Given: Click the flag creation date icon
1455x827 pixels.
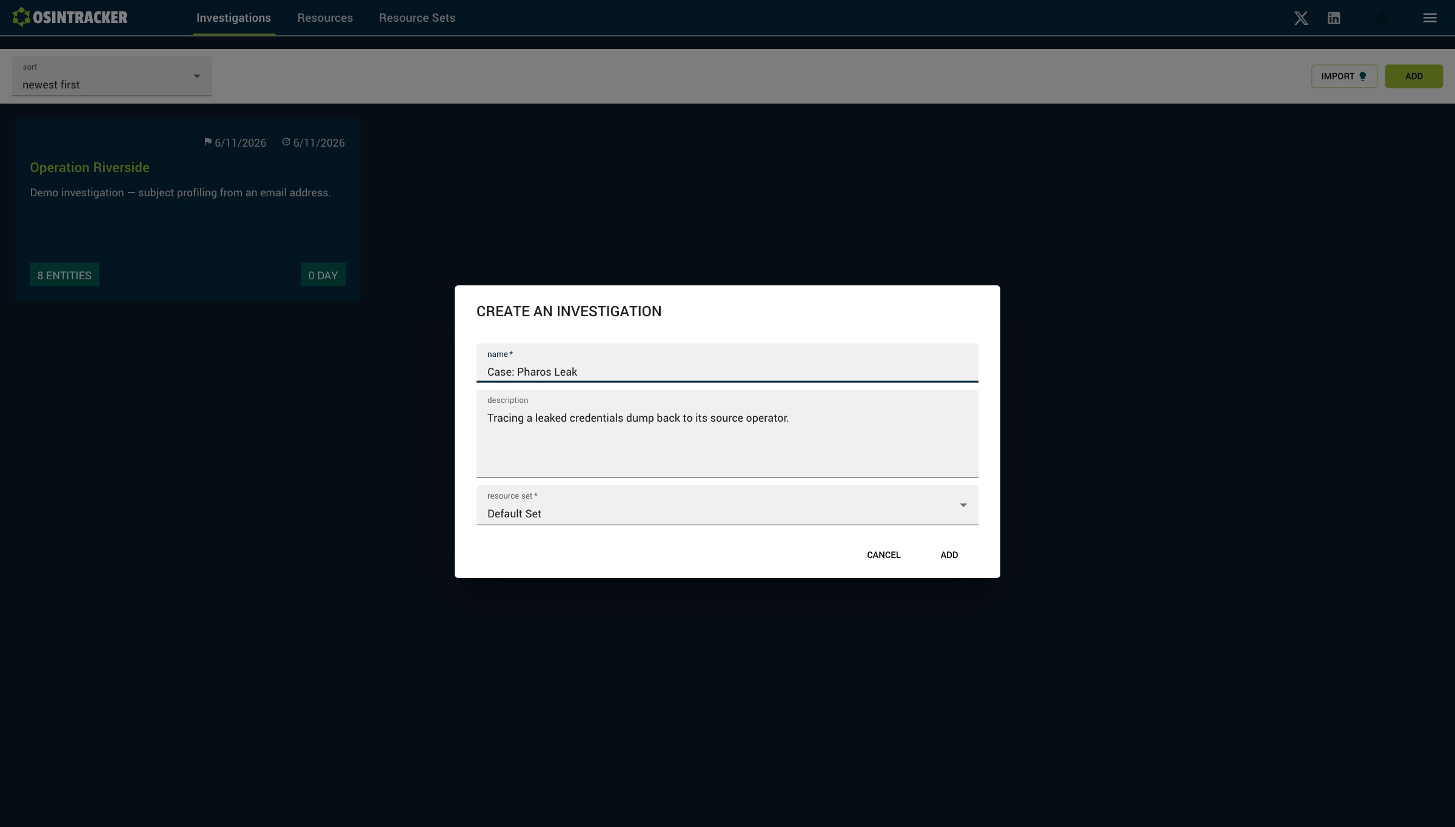Looking at the screenshot, I should [208, 142].
